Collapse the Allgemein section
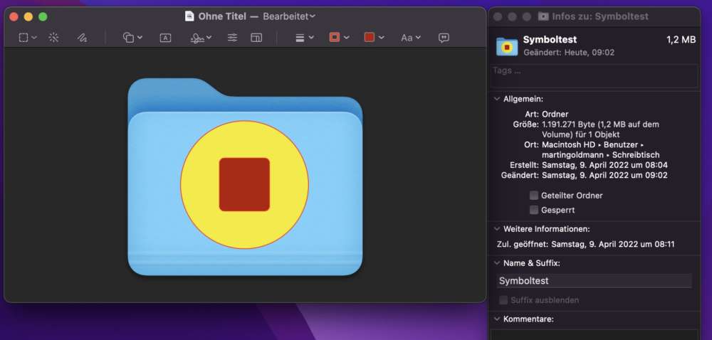The image size is (712, 340). [497, 99]
